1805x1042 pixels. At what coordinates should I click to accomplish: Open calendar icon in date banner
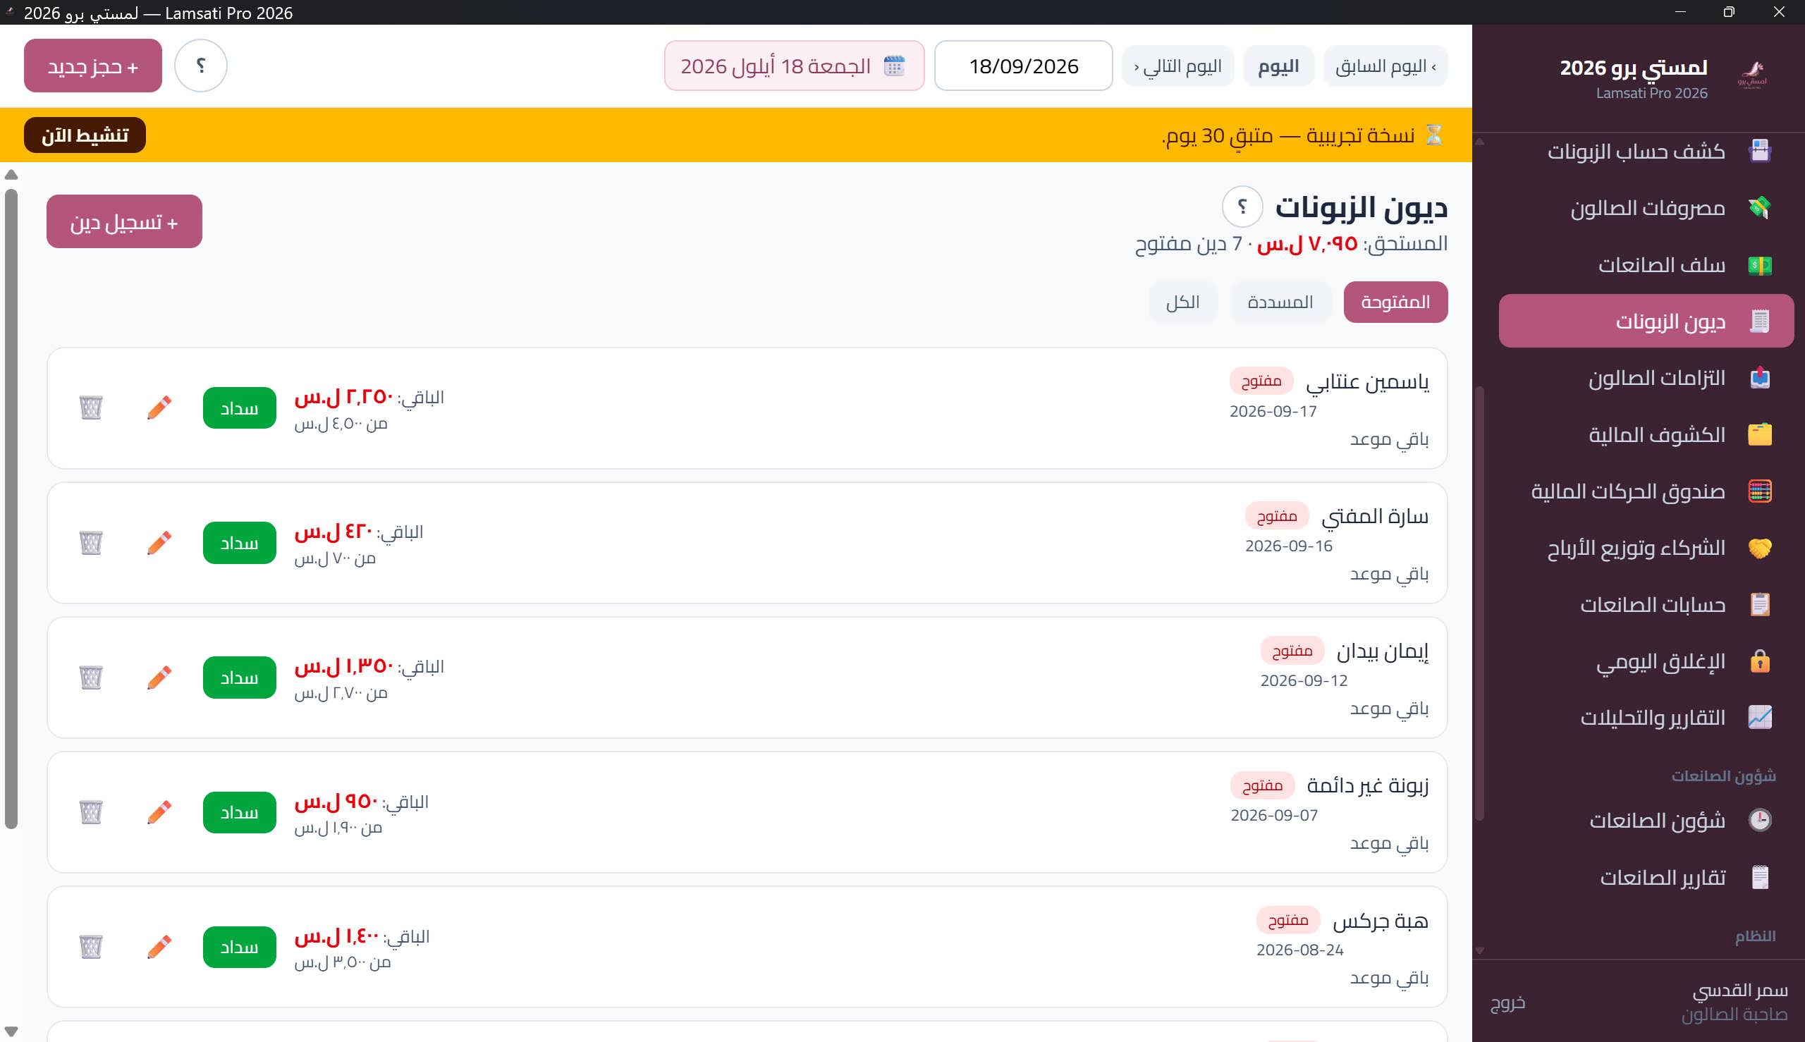pyautogui.click(x=895, y=66)
